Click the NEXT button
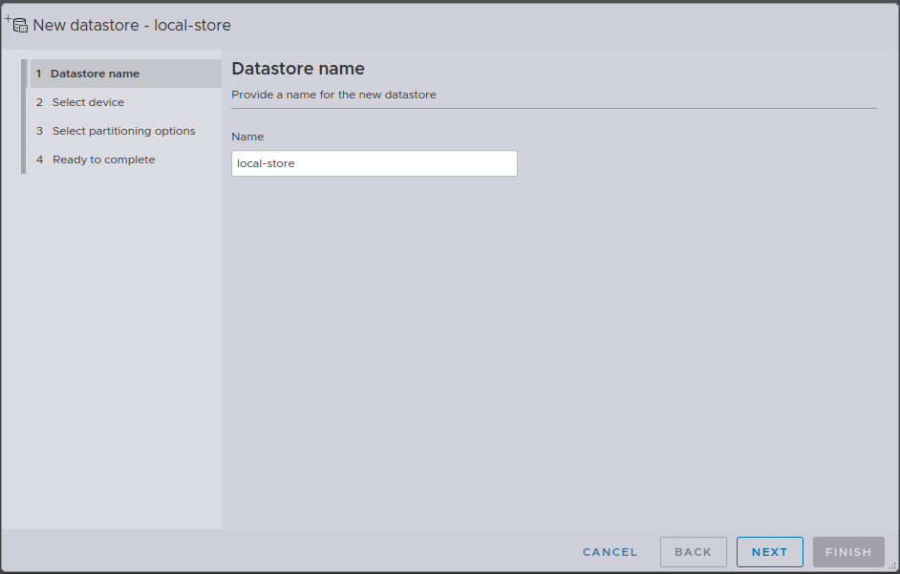900x574 pixels. coord(769,551)
